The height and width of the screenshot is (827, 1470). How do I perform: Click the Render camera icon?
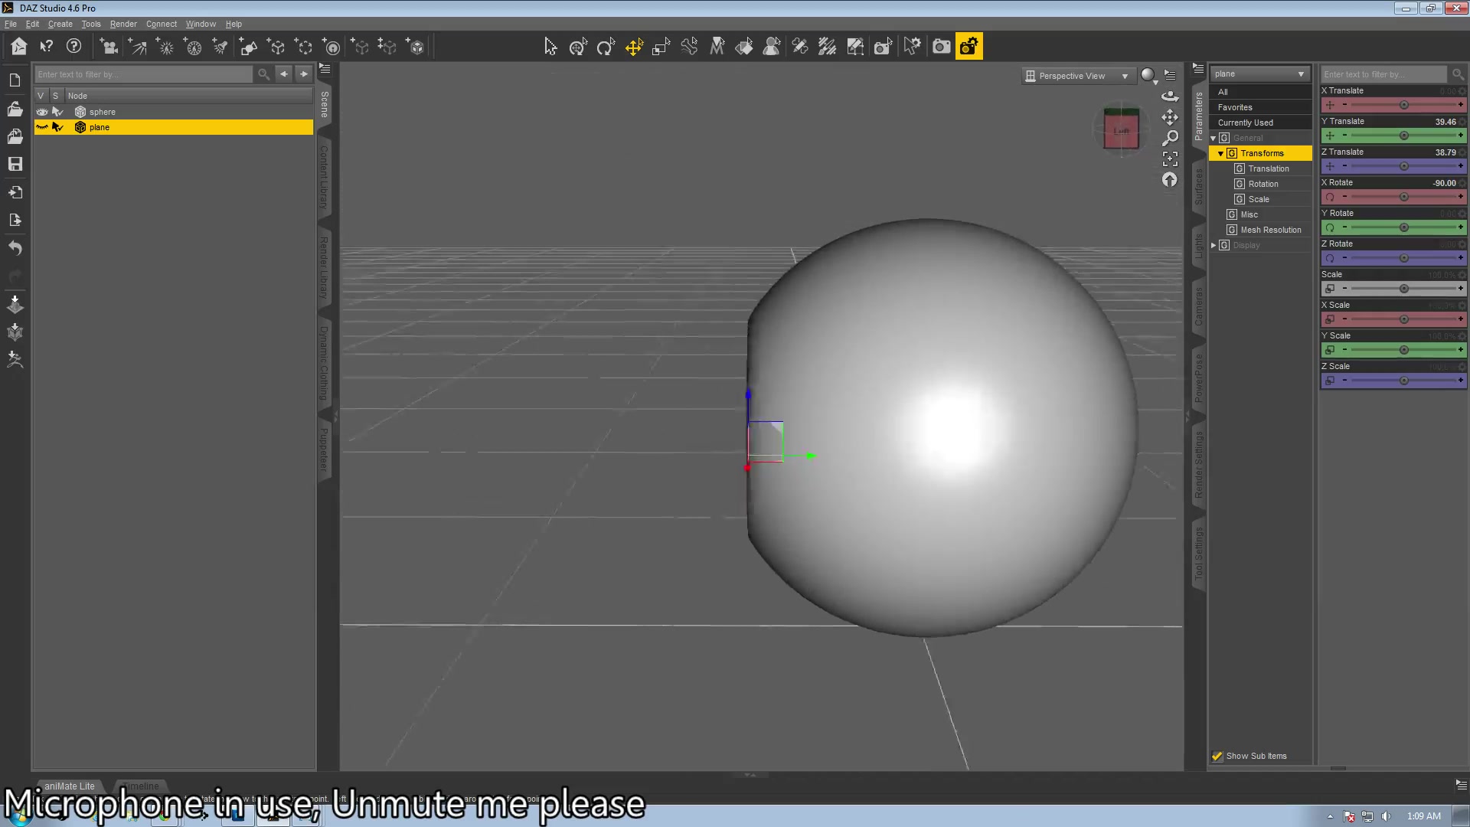click(x=941, y=47)
